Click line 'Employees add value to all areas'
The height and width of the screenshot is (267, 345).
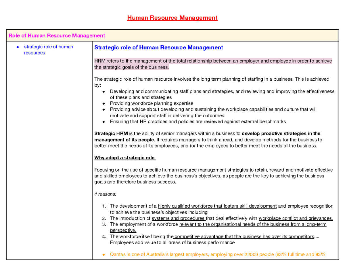point(172,243)
